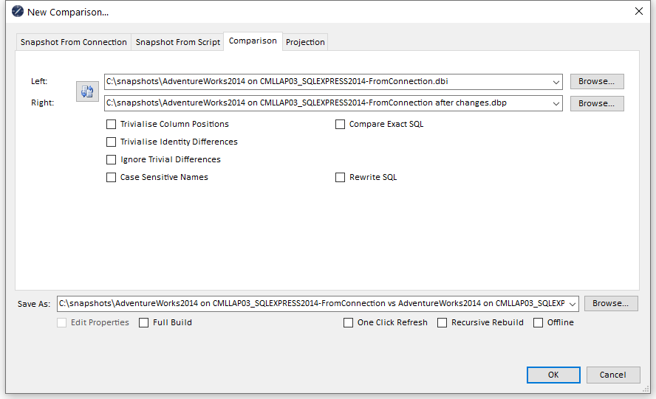Click the swap left and right snapshots icon
The height and width of the screenshot is (399, 656).
pos(87,91)
